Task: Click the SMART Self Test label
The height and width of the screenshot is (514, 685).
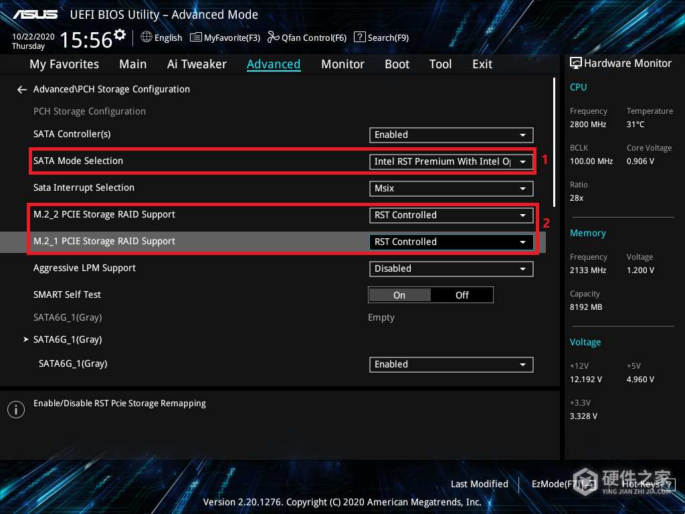Action: pyautogui.click(x=67, y=294)
